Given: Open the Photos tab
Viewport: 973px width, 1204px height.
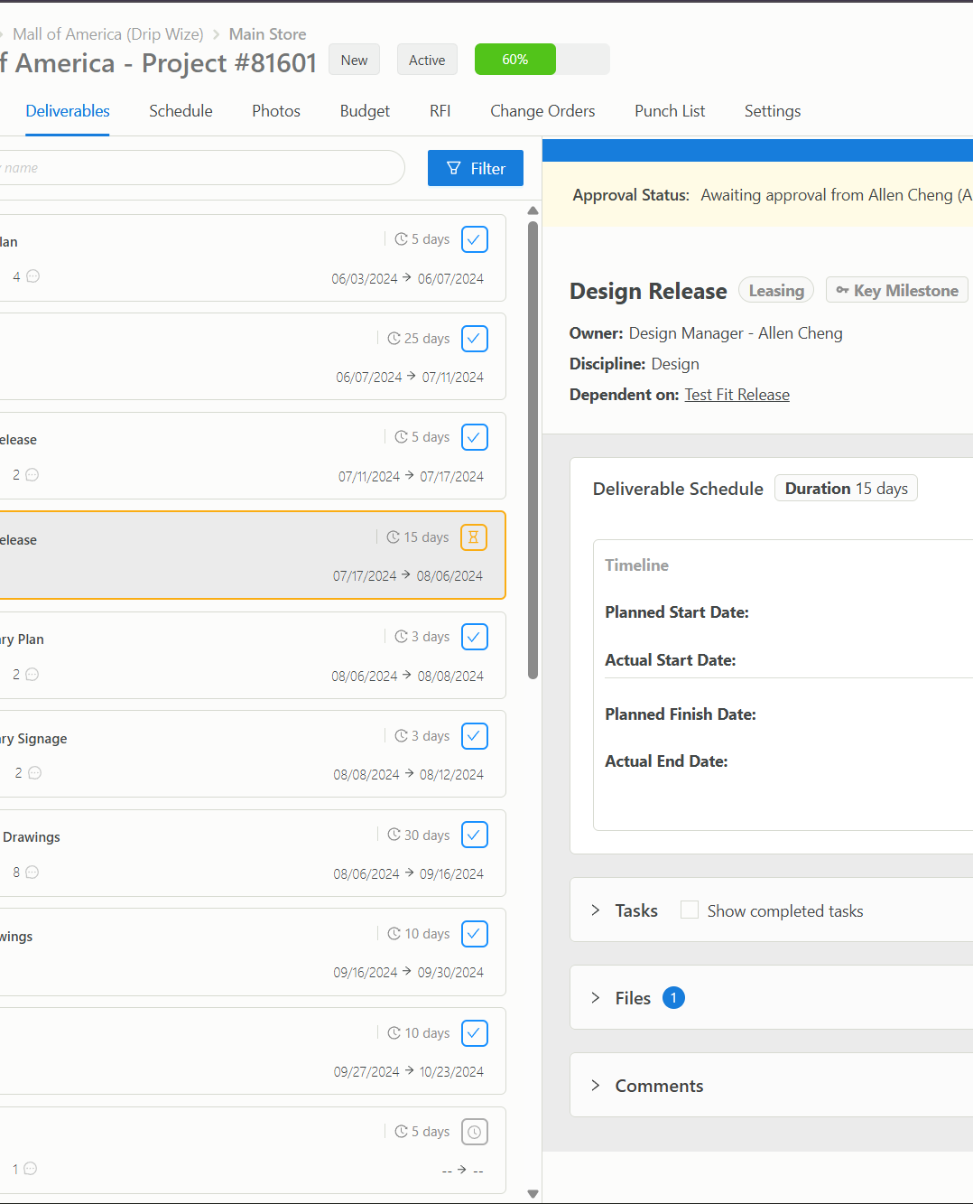Looking at the screenshot, I should [x=276, y=111].
